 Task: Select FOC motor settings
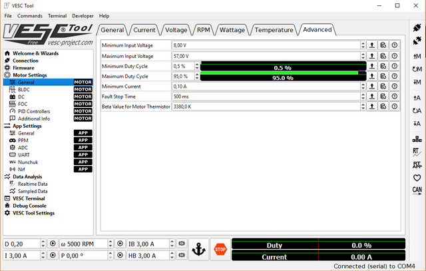pyautogui.click(x=23, y=104)
